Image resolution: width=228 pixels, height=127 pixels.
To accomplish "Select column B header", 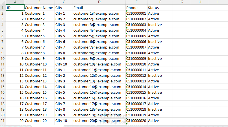I will point(39,2).
